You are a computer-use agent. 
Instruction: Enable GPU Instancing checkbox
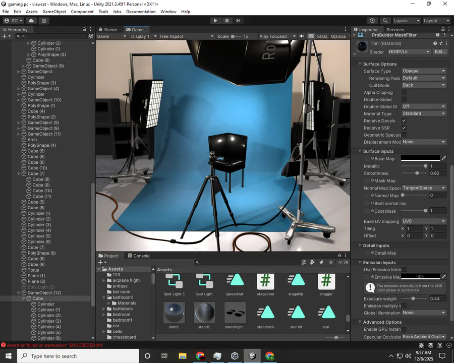(404, 329)
